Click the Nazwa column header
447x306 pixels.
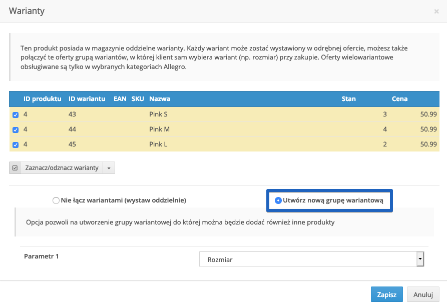pyautogui.click(x=160, y=98)
